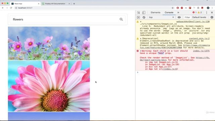This screenshot has height=121, width=215.
Task: Close the DevTools panel
Action: 212,12
